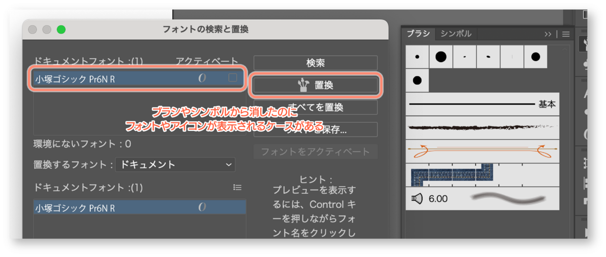The height and width of the screenshot is (257, 606).
Task: Open the 置換するフォント dropdown showing ドキュメント
Action: (x=175, y=165)
